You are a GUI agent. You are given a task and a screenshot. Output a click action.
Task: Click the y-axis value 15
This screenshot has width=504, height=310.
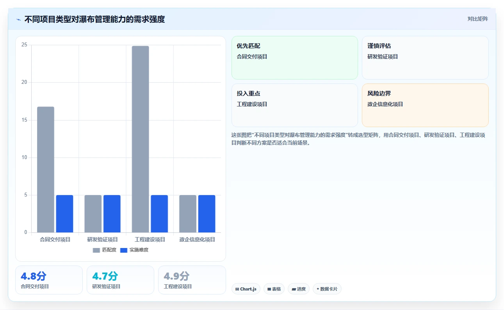point(24,120)
